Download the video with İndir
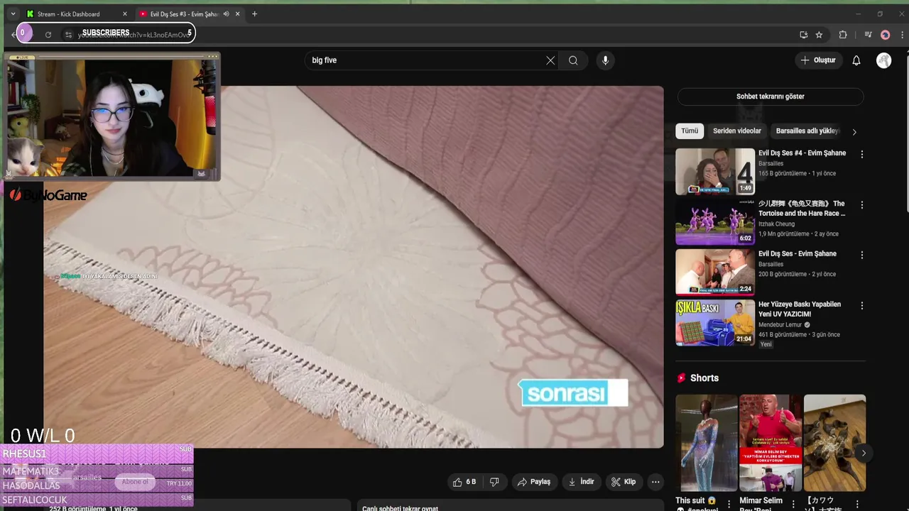 pos(581,482)
